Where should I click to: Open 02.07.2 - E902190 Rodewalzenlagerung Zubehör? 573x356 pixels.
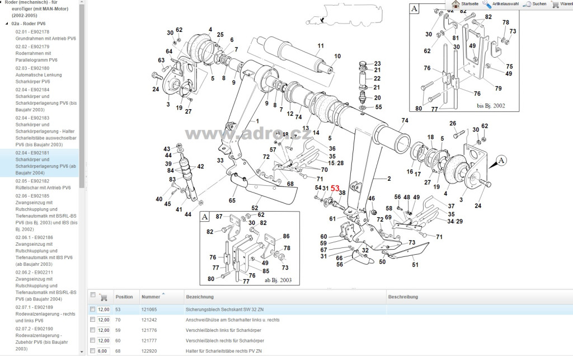click(41, 339)
